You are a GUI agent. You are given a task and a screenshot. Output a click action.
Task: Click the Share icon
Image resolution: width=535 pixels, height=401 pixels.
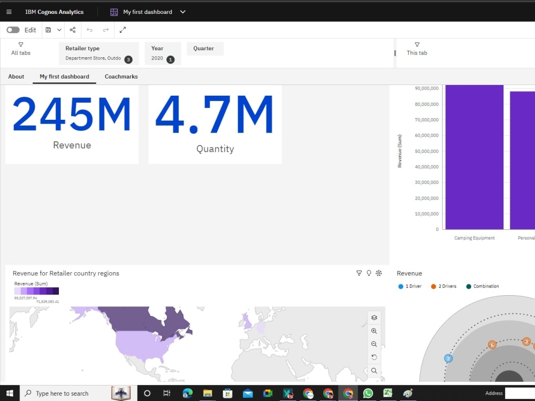coord(73,30)
